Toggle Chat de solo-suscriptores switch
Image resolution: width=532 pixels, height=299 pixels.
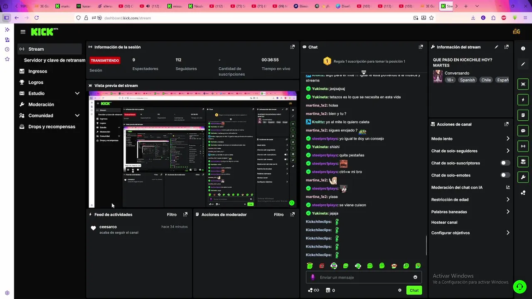click(505, 163)
